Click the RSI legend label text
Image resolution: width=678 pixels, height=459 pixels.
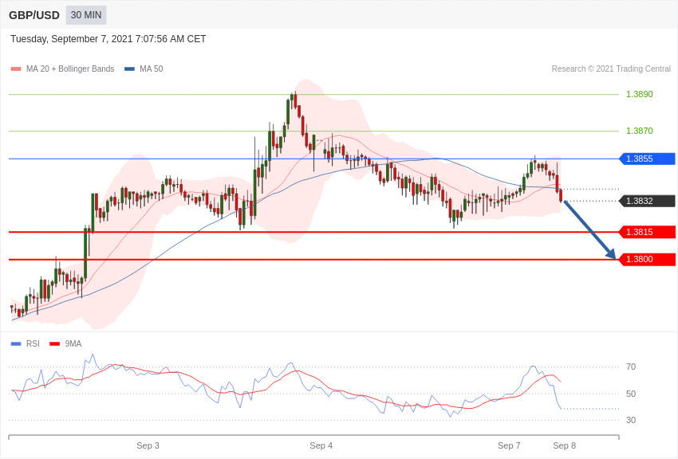[33, 343]
